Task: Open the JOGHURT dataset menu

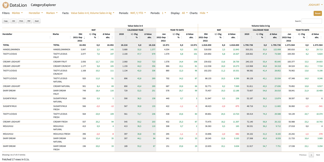Action: pos(314,5)
